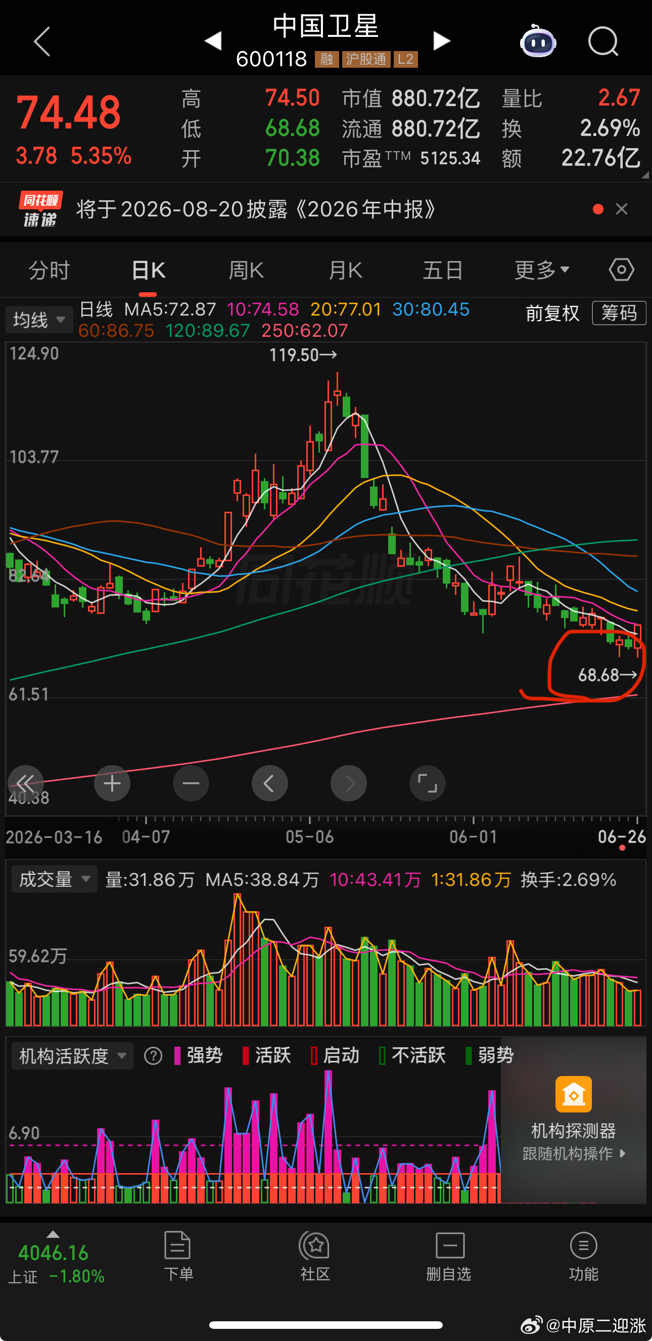The height and width of the screenshot is (1341, 652).
Task: Tap the 弱势 legend swatch
Action: click(x=469, y=1056)
